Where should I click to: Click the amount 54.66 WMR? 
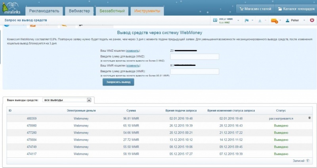click(131, 133)
